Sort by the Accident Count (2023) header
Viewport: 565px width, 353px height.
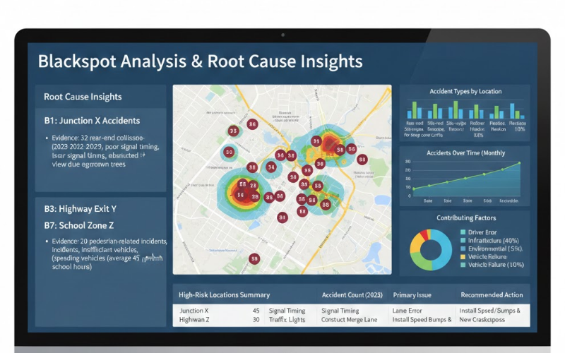tap(352, 295)
